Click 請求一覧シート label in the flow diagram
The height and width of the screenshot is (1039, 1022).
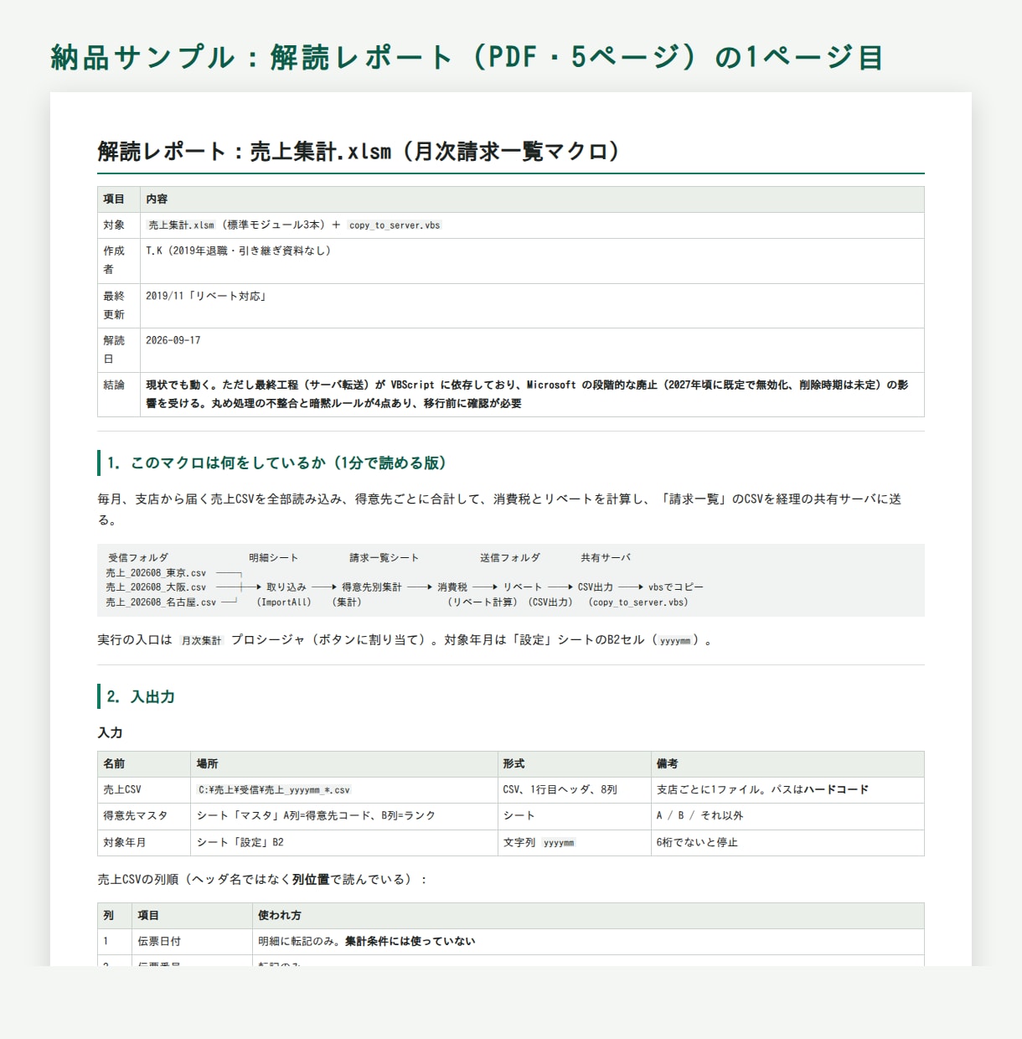pos(385,558)
